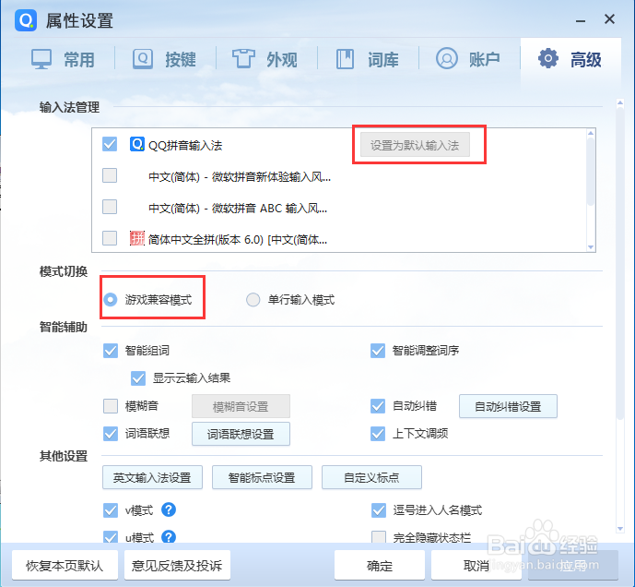Screen dimensions: 635x587
Task: Open 自定义标点 button
Action: (x=371, y=477)
